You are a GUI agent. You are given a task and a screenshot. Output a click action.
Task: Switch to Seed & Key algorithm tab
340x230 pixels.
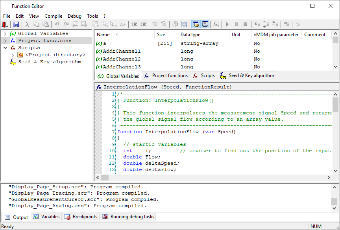pyautogui.click(x=247, y=75)
